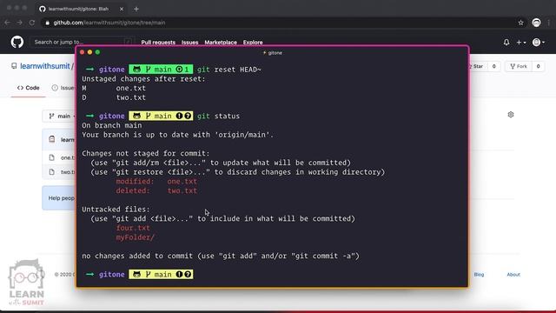Switch to the Code repository tab

point(29,88)
